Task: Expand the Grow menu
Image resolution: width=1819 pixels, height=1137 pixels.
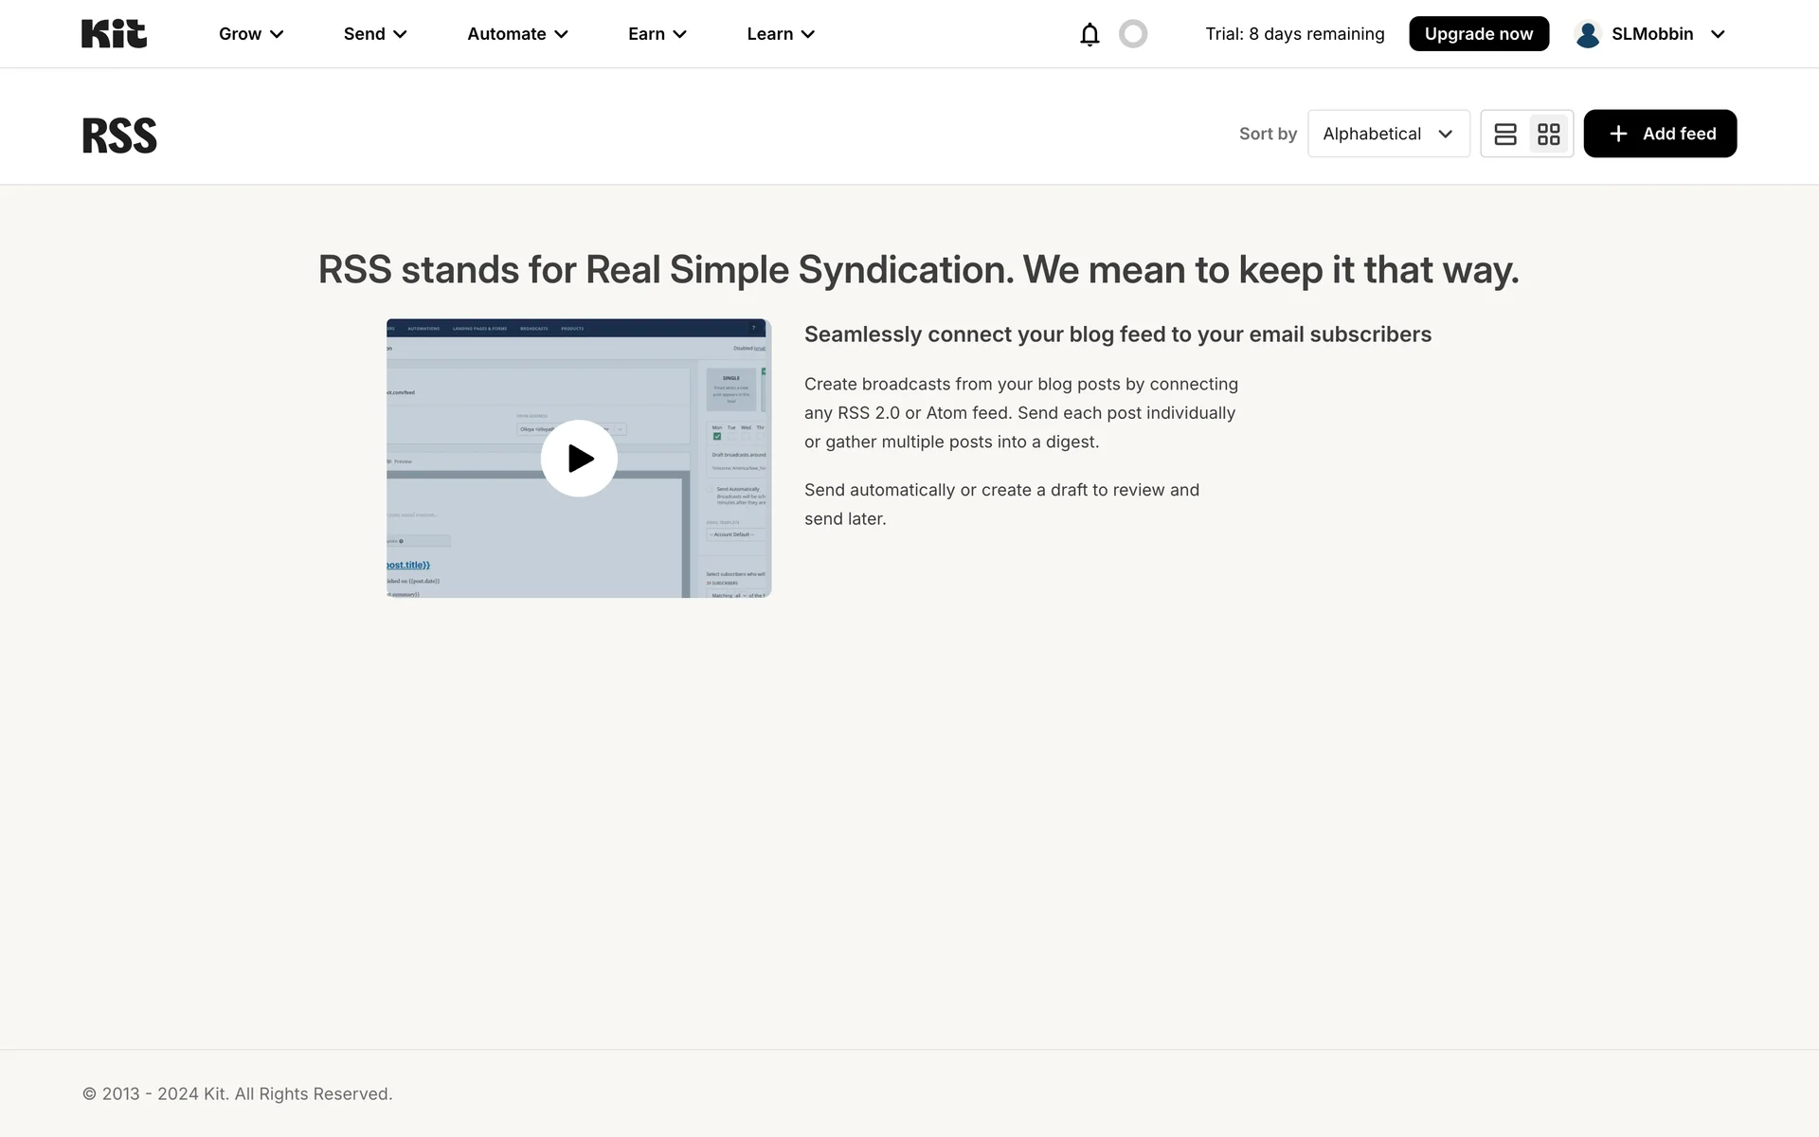Action: (251, 34)
